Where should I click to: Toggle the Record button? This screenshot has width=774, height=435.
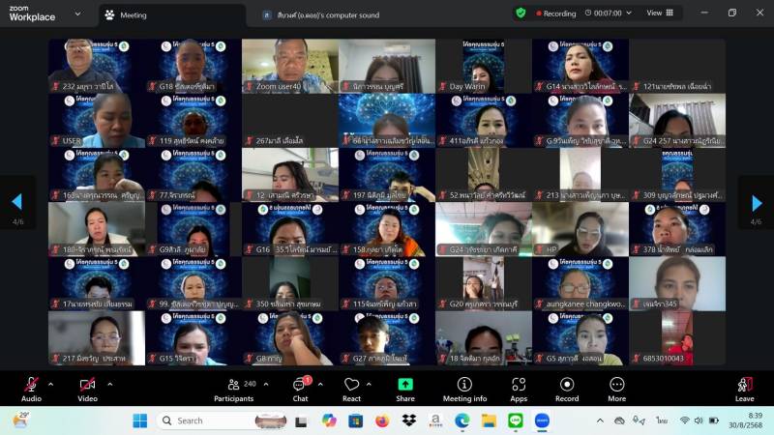tap(567, 388)
